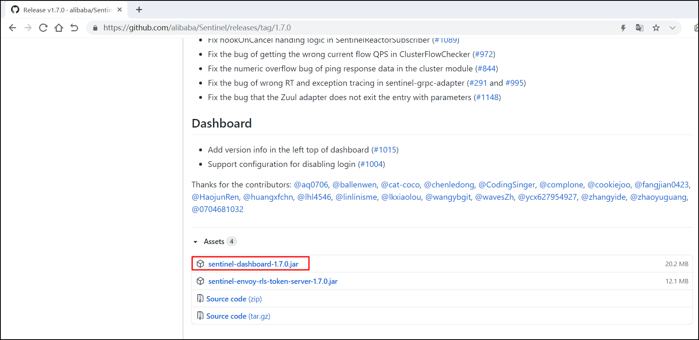Screen dimensions: 699x340
Task: Open contributor profile @wangybgit
Action: coord(448,197)
